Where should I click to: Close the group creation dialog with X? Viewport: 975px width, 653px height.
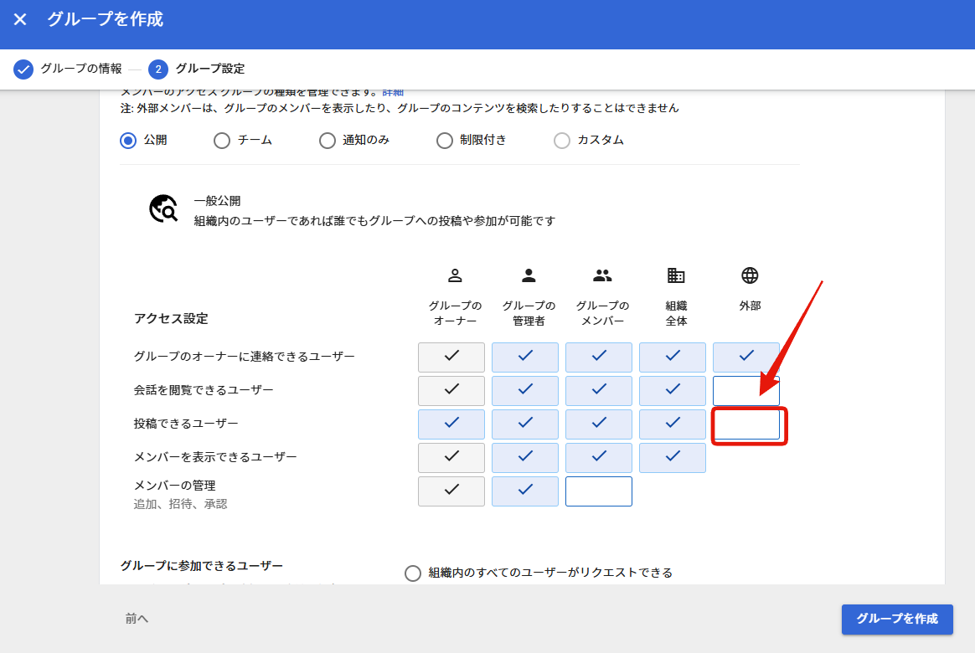click(20, 19)
